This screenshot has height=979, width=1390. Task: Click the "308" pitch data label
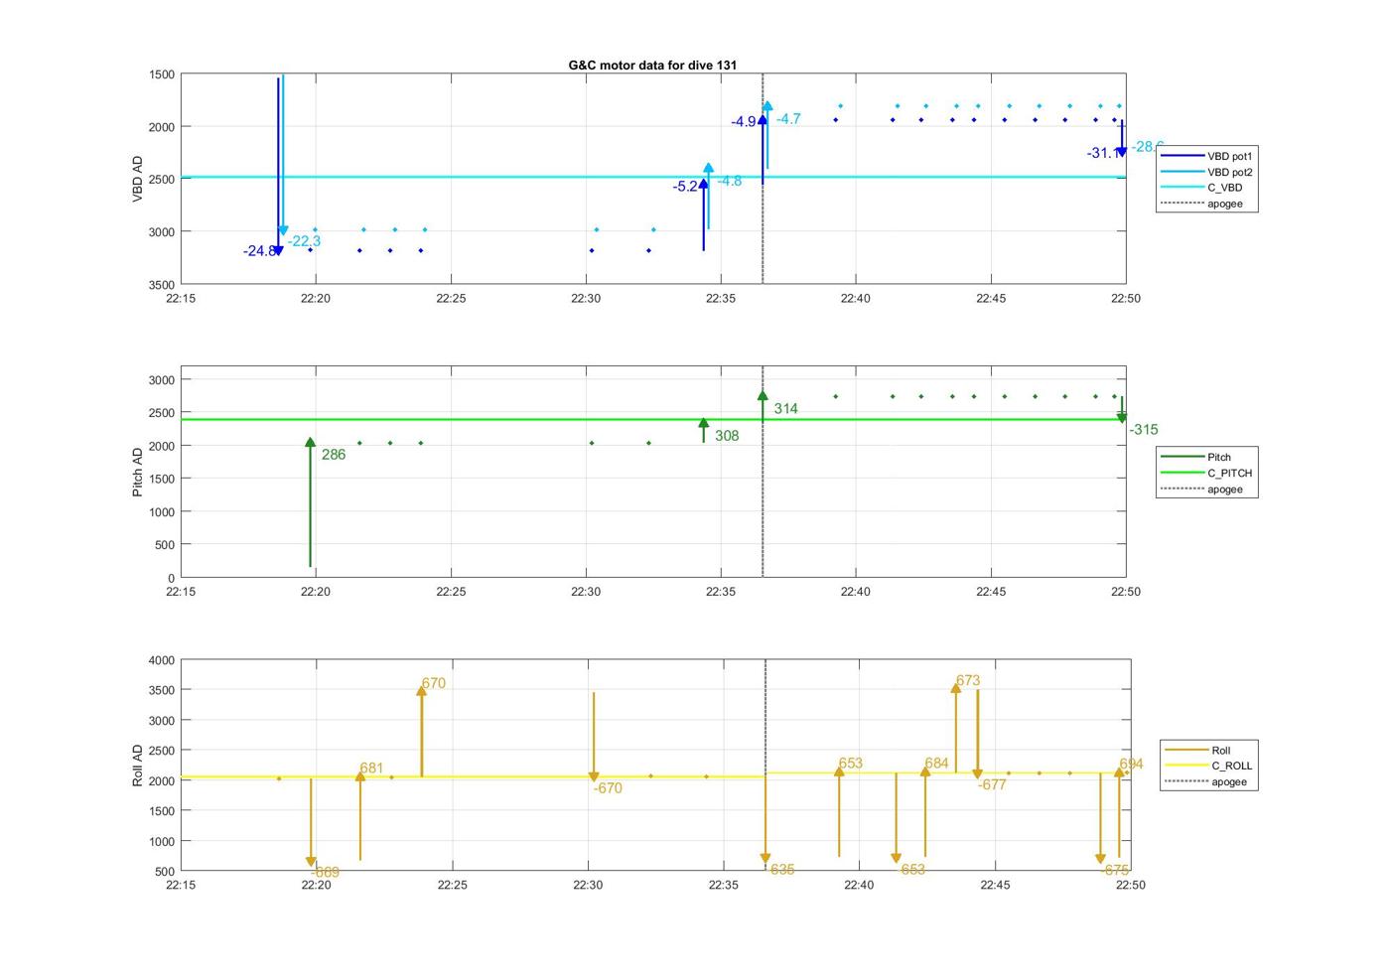click(x=727, y=436)
